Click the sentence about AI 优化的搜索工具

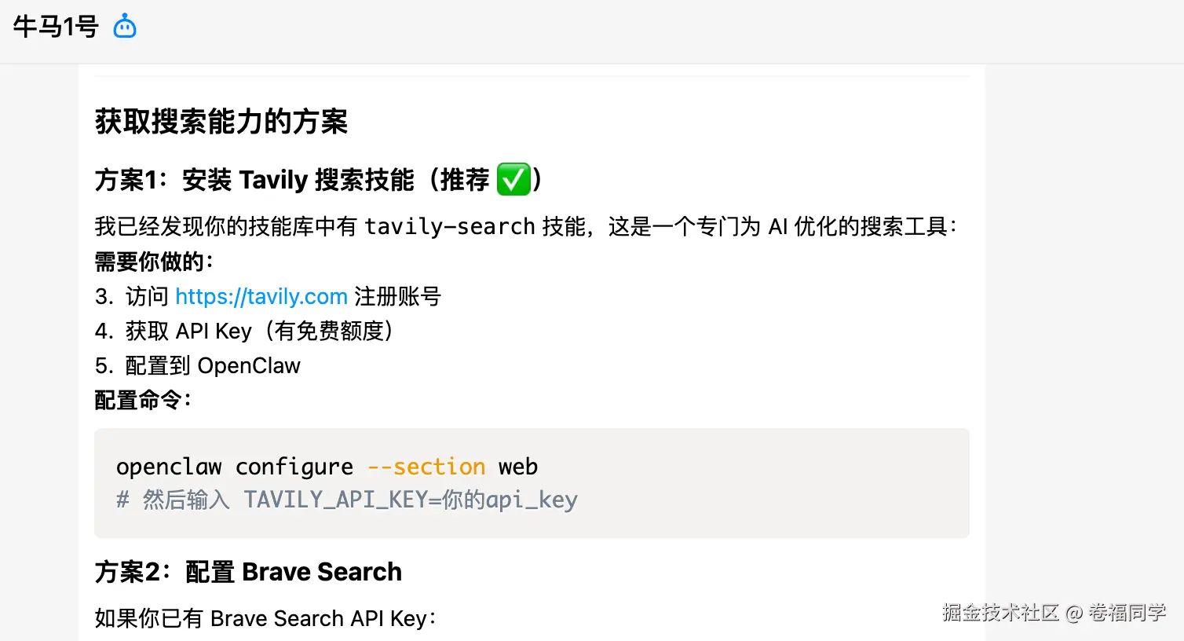tap(526, 226)
